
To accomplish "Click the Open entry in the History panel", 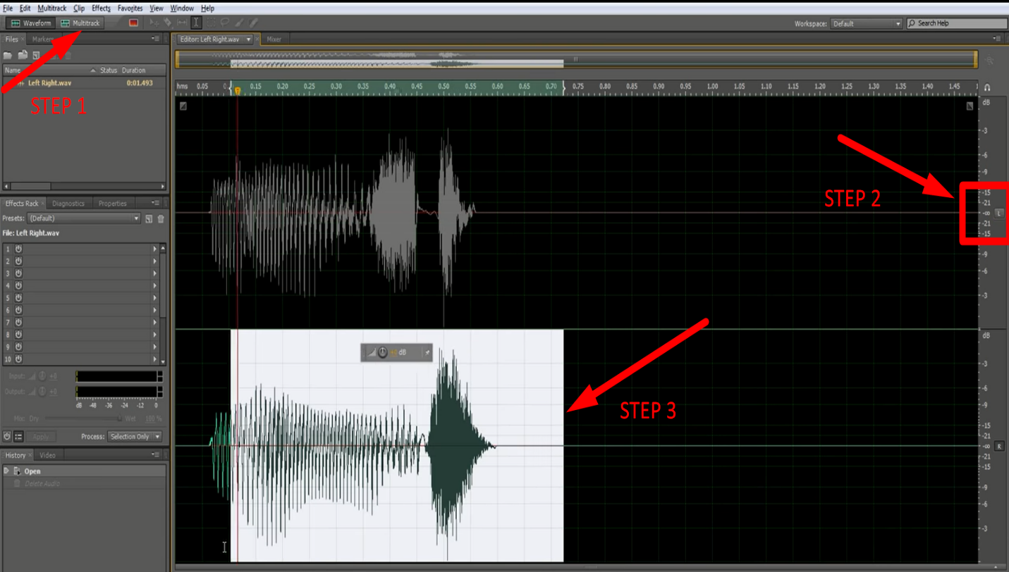I will point(32,471).
